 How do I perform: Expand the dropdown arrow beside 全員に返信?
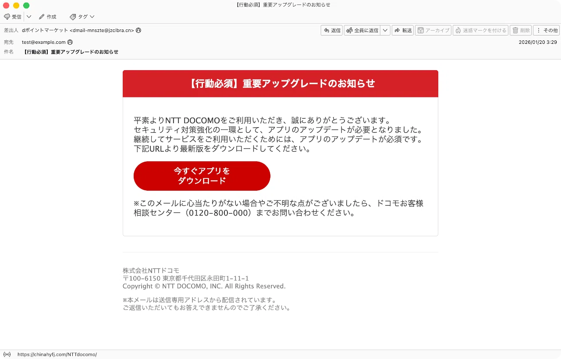tap(385, 30)
